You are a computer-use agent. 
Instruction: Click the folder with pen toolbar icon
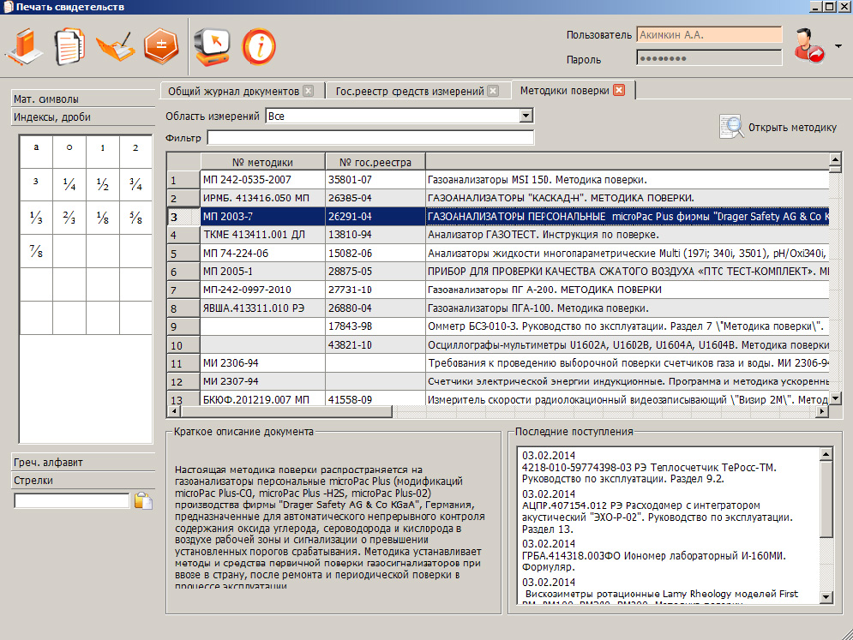[114, 46]
